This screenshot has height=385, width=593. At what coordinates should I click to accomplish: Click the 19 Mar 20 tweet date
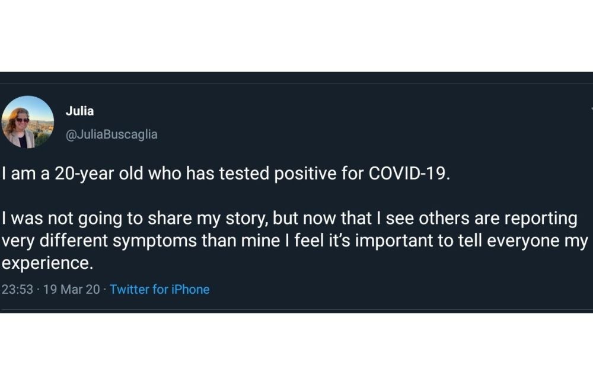coord(72,290)
